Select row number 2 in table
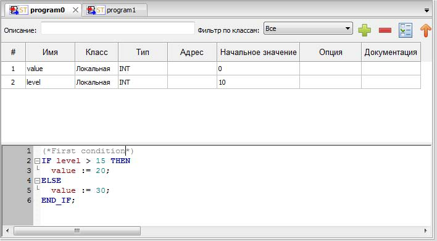The image size is (437, 241). point(13,82)
